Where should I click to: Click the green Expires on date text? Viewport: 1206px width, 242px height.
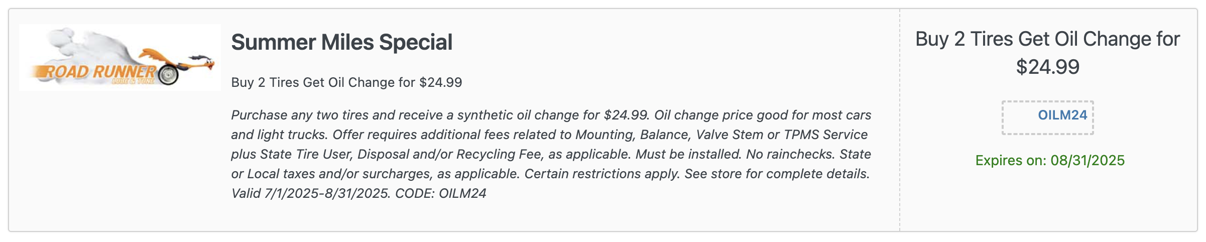tap(1050, 160)
